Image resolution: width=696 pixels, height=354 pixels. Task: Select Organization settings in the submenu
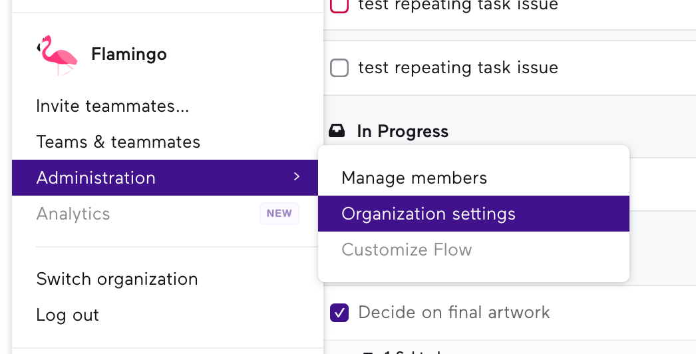coord(474,214)
